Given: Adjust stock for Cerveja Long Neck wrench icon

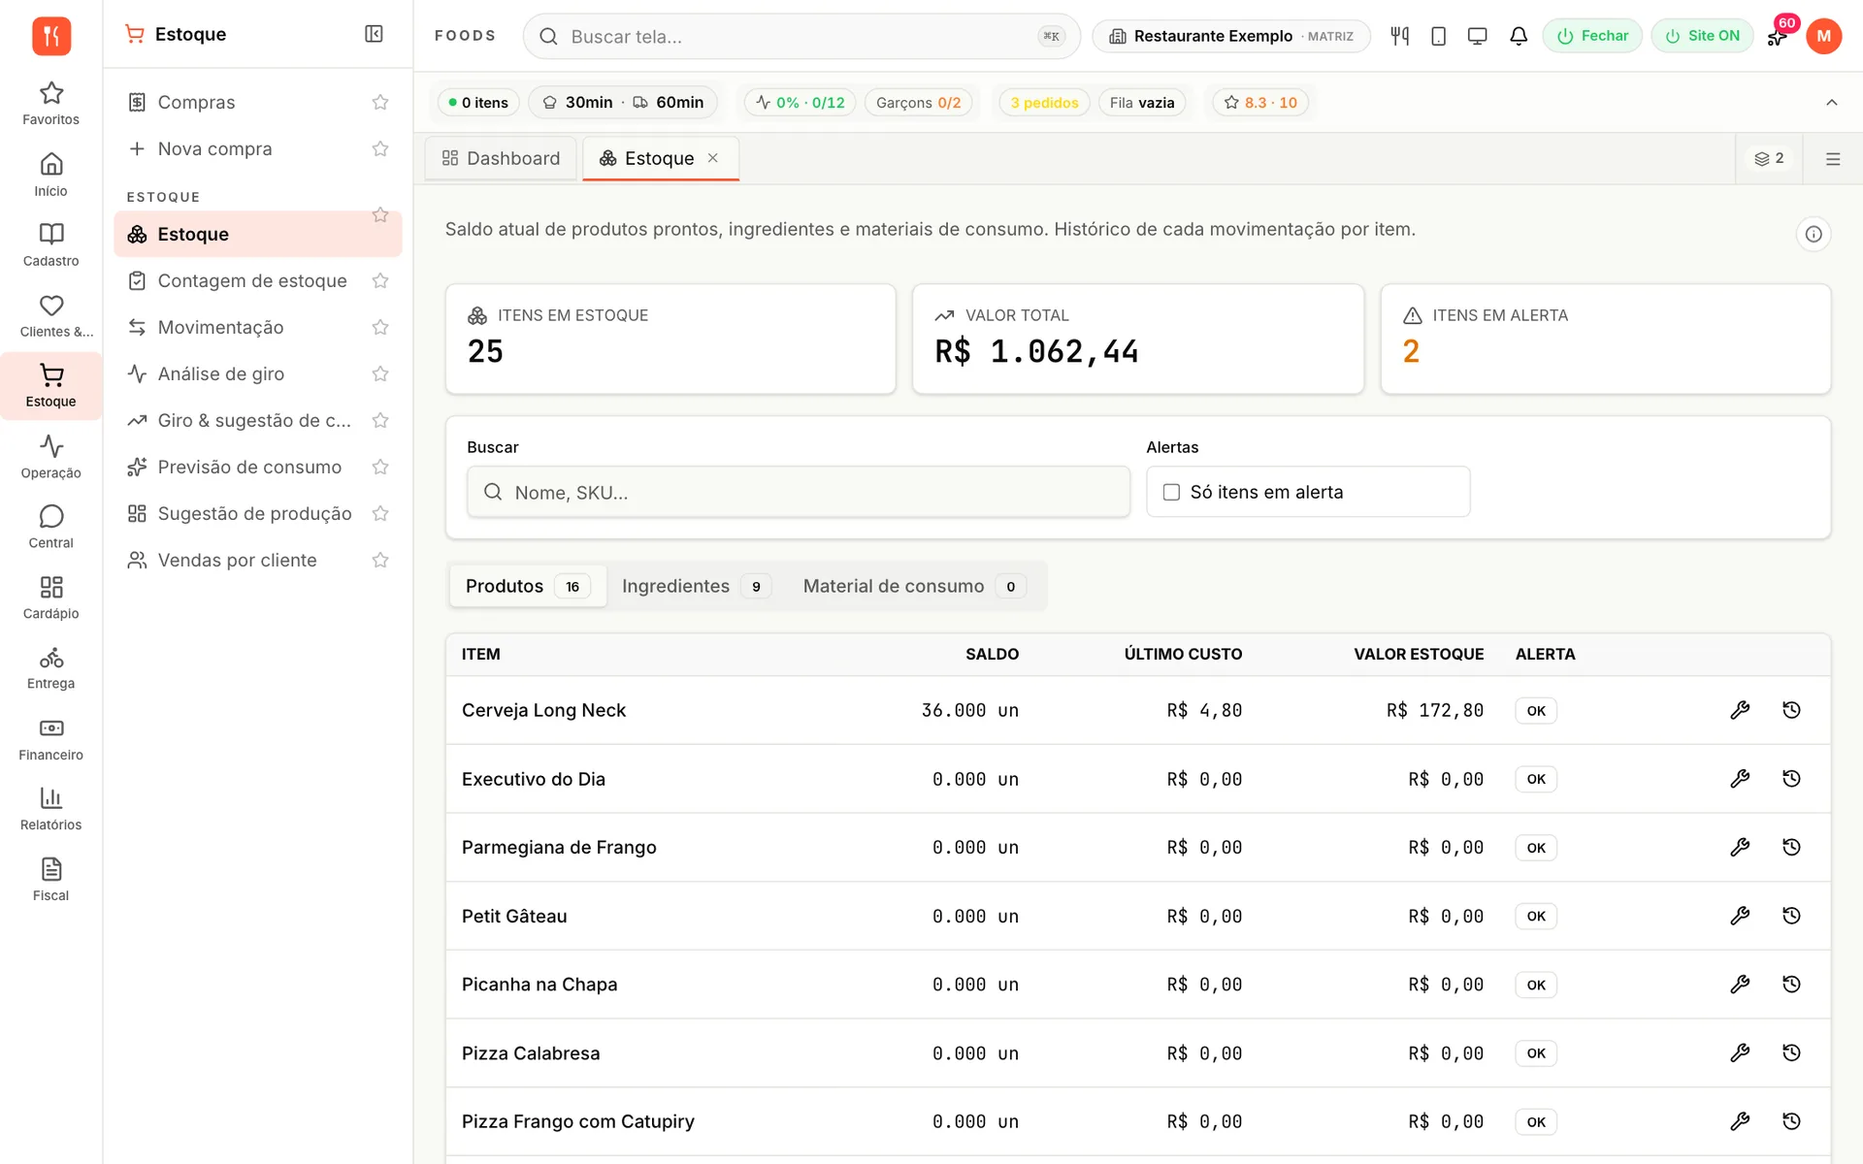Looking at the screenshot, I should tap(1740, 710).
